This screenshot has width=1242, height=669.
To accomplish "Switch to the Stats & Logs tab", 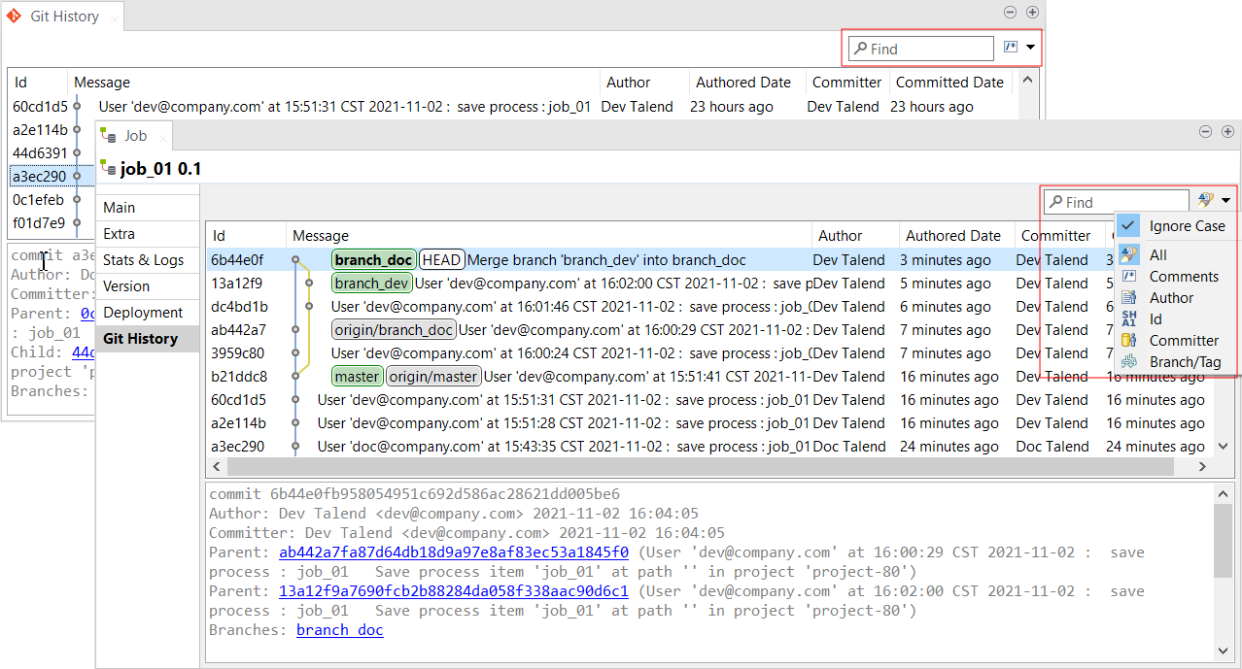I will (143, 260).
